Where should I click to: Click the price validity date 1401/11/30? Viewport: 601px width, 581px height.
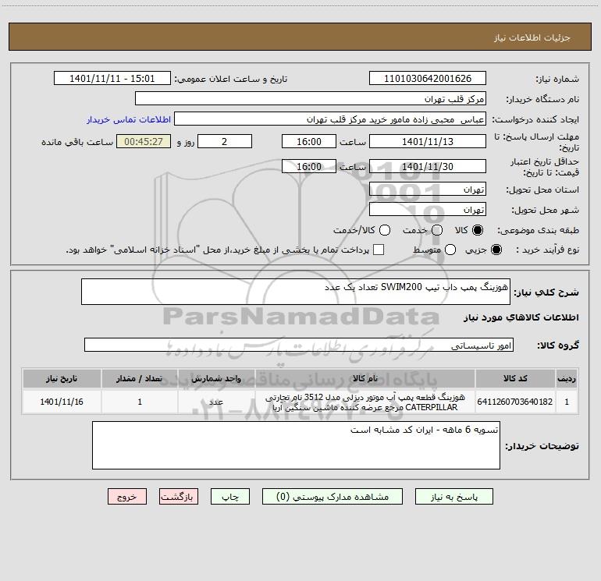click(428, 166)
